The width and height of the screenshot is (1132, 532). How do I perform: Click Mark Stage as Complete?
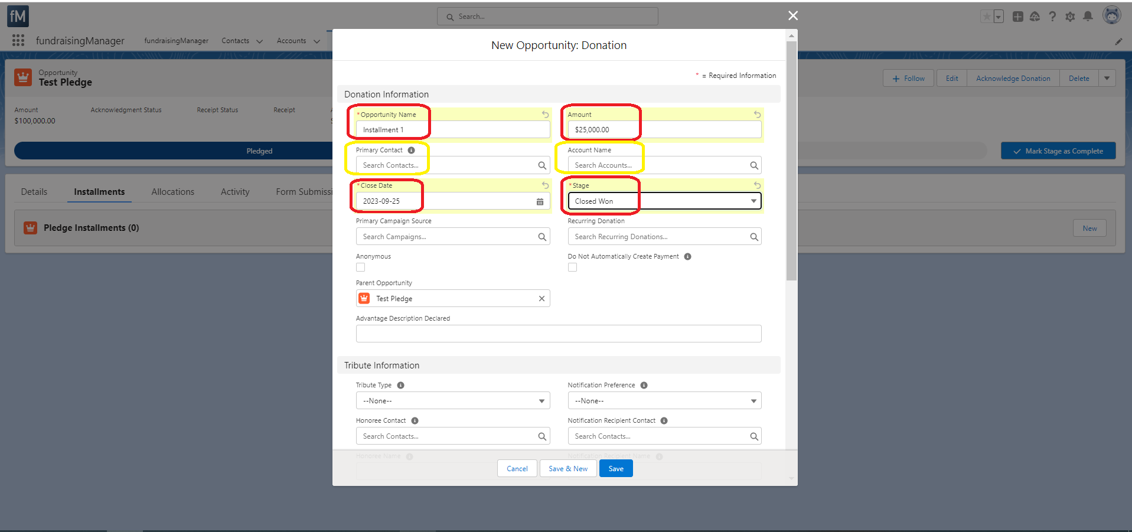1058,151
